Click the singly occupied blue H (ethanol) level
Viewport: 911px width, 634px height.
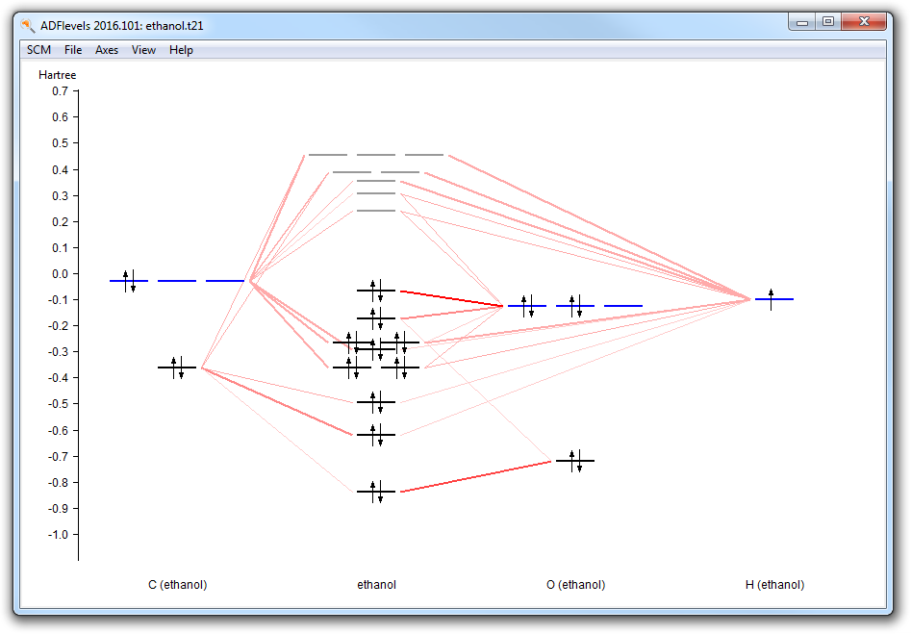tap(773, 299)
